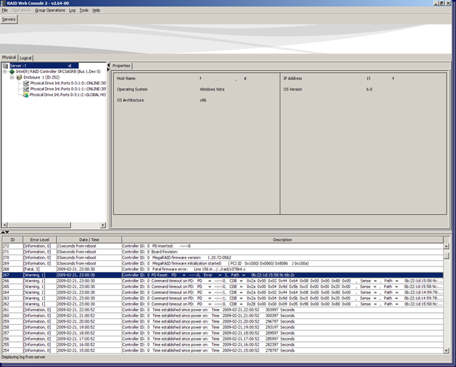
Task: Sort log by Date / Time header
Action: (x=89, y=240)
